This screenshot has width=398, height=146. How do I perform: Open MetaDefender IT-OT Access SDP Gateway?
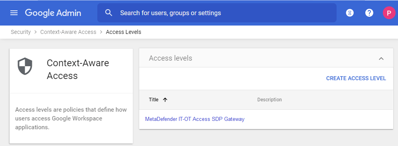(195, 119)
